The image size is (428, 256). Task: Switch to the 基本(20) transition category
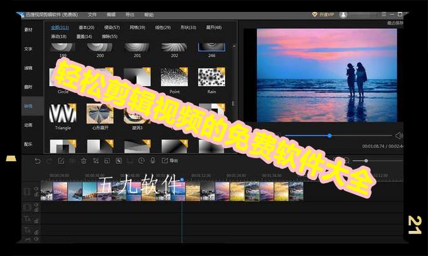[87, 27]
